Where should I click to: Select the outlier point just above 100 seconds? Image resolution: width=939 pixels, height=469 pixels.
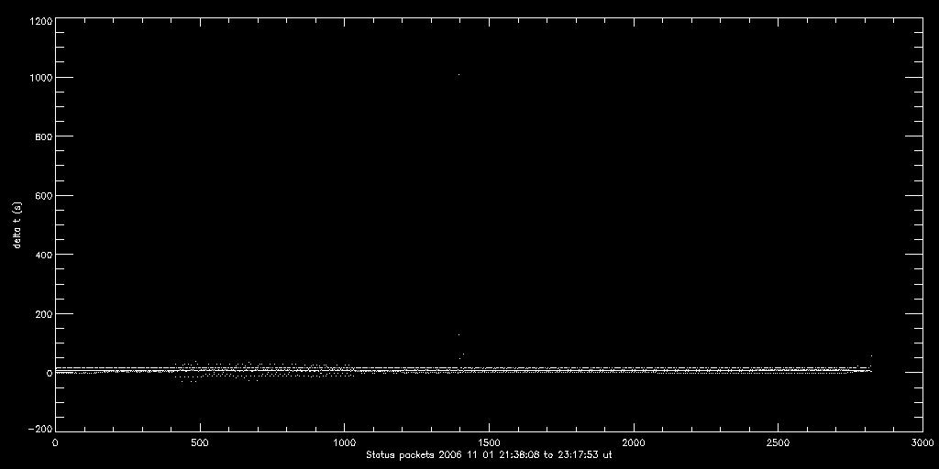pyautogui.click(x=458, y=334)
